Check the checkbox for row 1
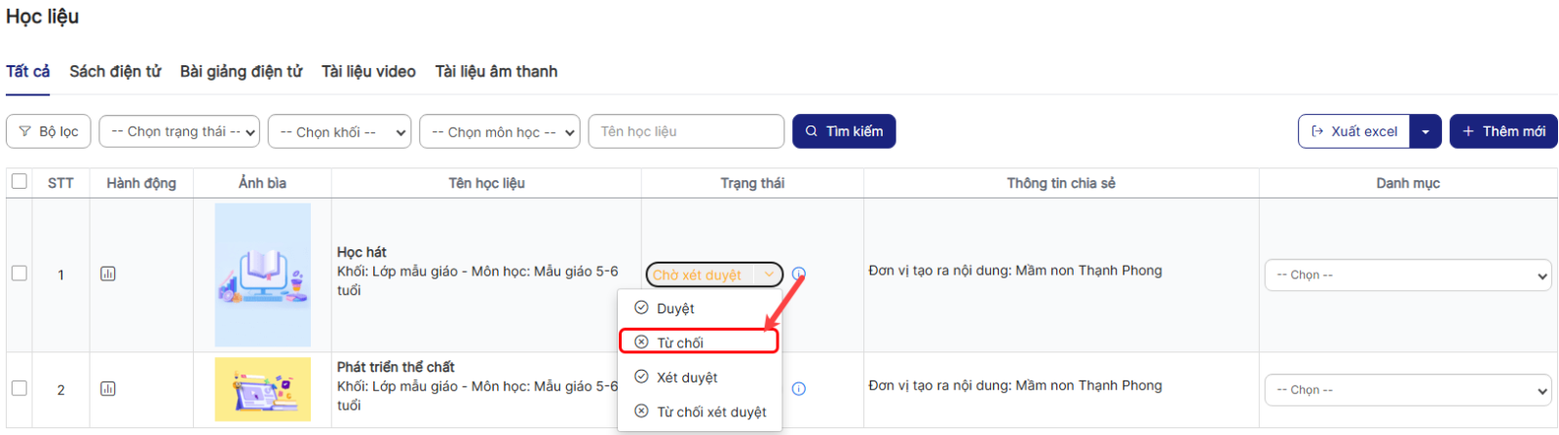This screenshot has height=435, width=1559. tap(19, 273)
